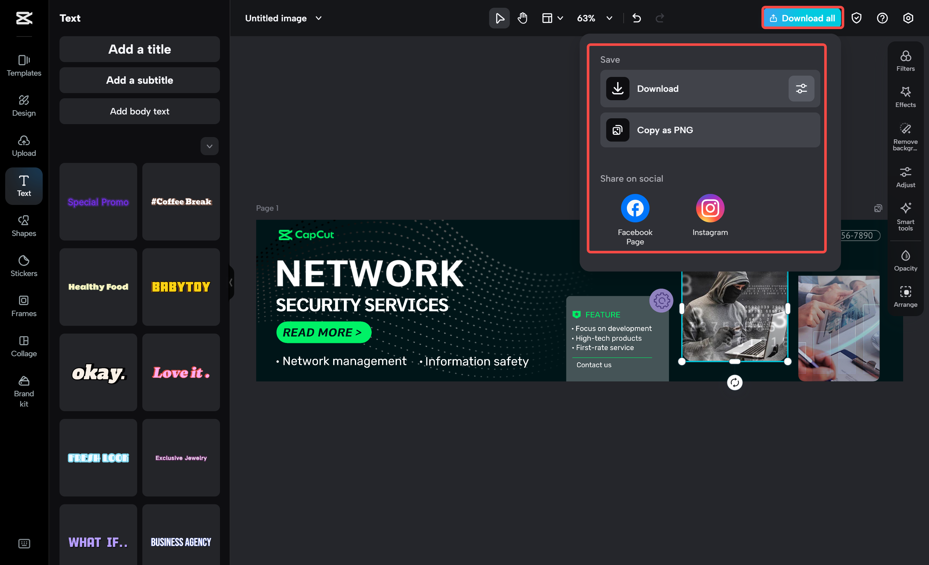Share the design to Instagram
This screenshot has height=565, width=929.
click(x=710, y=208)
